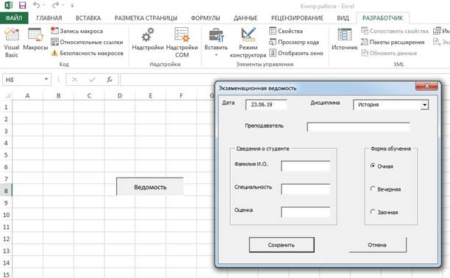Switch to the ГЛАВНАЯ tab
The image size is (450, 278).
pyautogui.click(x=49, y=18)
